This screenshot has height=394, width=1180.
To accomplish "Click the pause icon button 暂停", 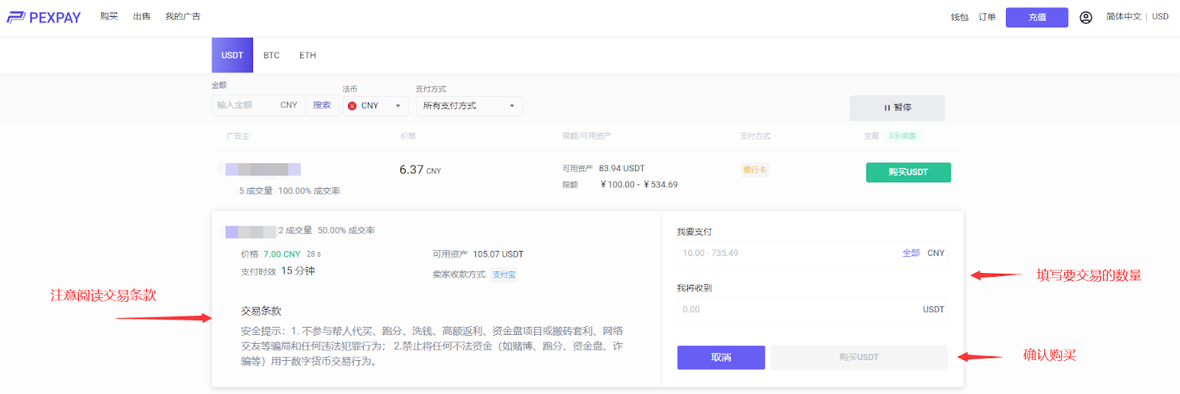I will (897, 108).
